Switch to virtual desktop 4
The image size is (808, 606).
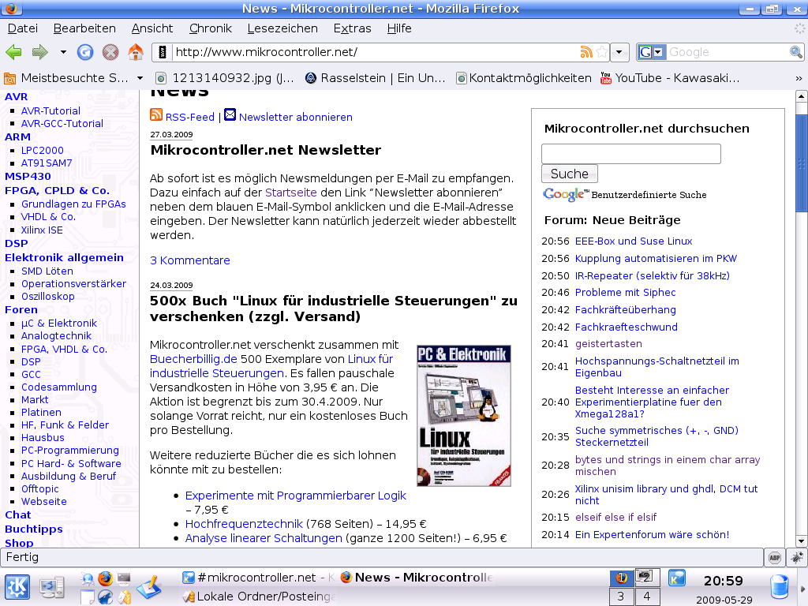tap(647, 597)
